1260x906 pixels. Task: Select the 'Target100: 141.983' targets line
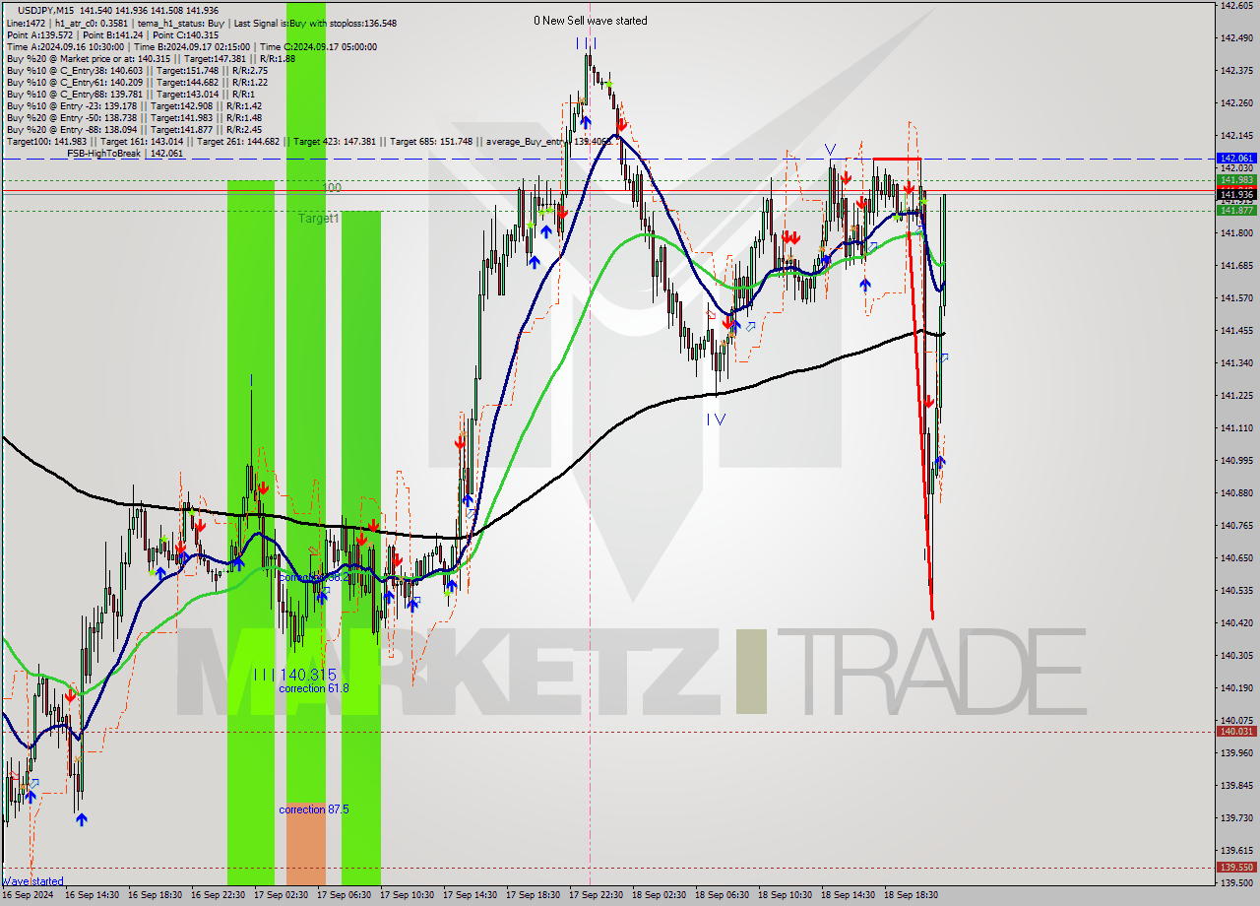coord(311,141)
